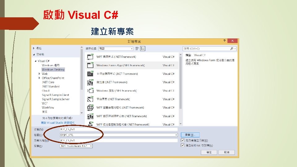Select the Windows Universal category under Visual C#
Image resolution: width=297 pixels, height=167 pixels.
pos(50,65)
